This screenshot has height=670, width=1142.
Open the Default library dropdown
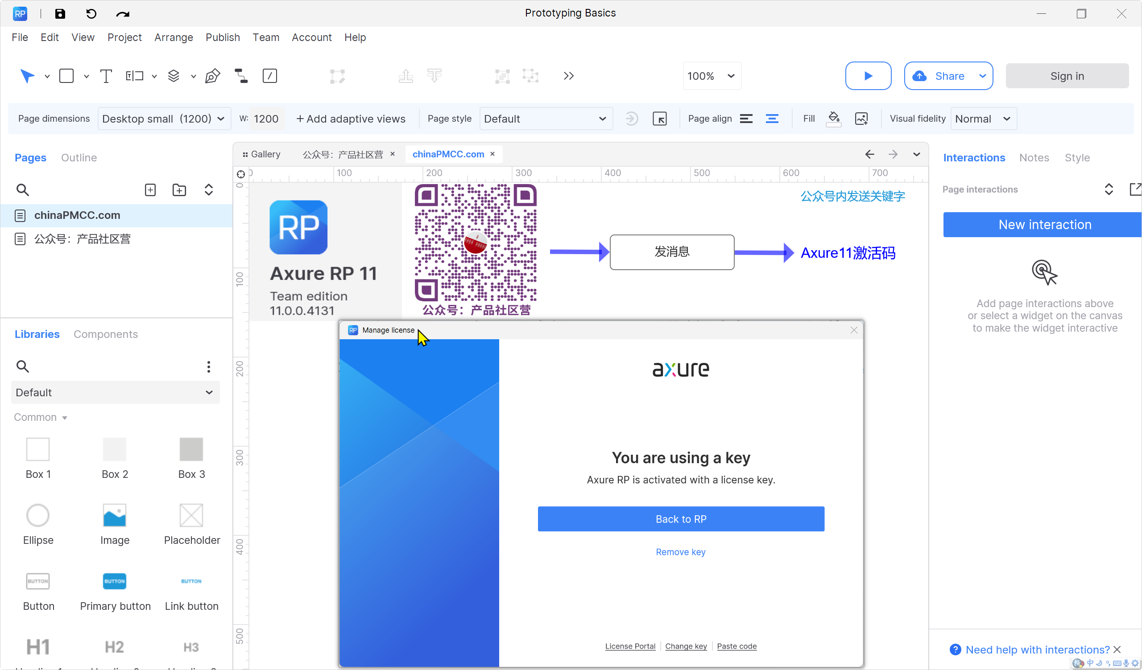[115, 392]
